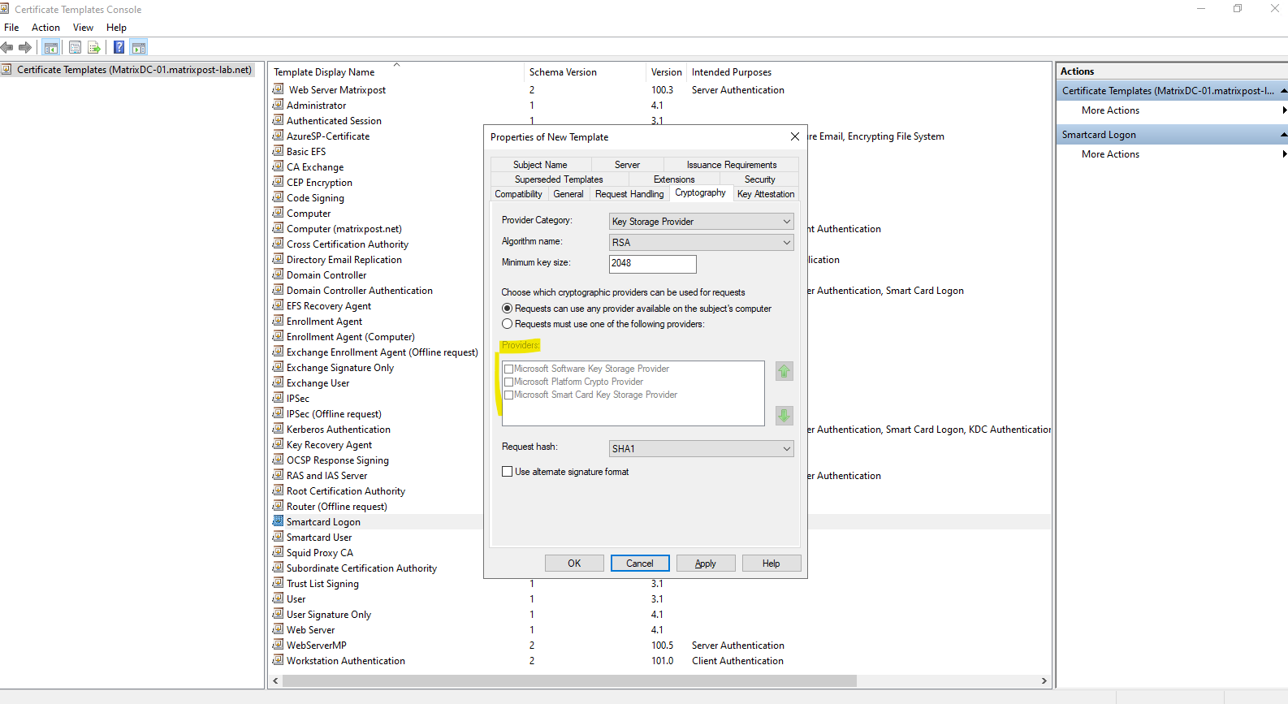Click the OK button
This screenshot has width=1288, height=704.
(x=574, y=563)
